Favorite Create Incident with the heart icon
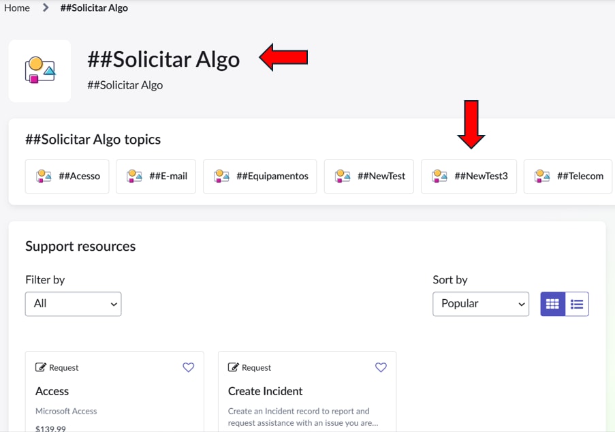The image size is (615, 432). [381, 367]
